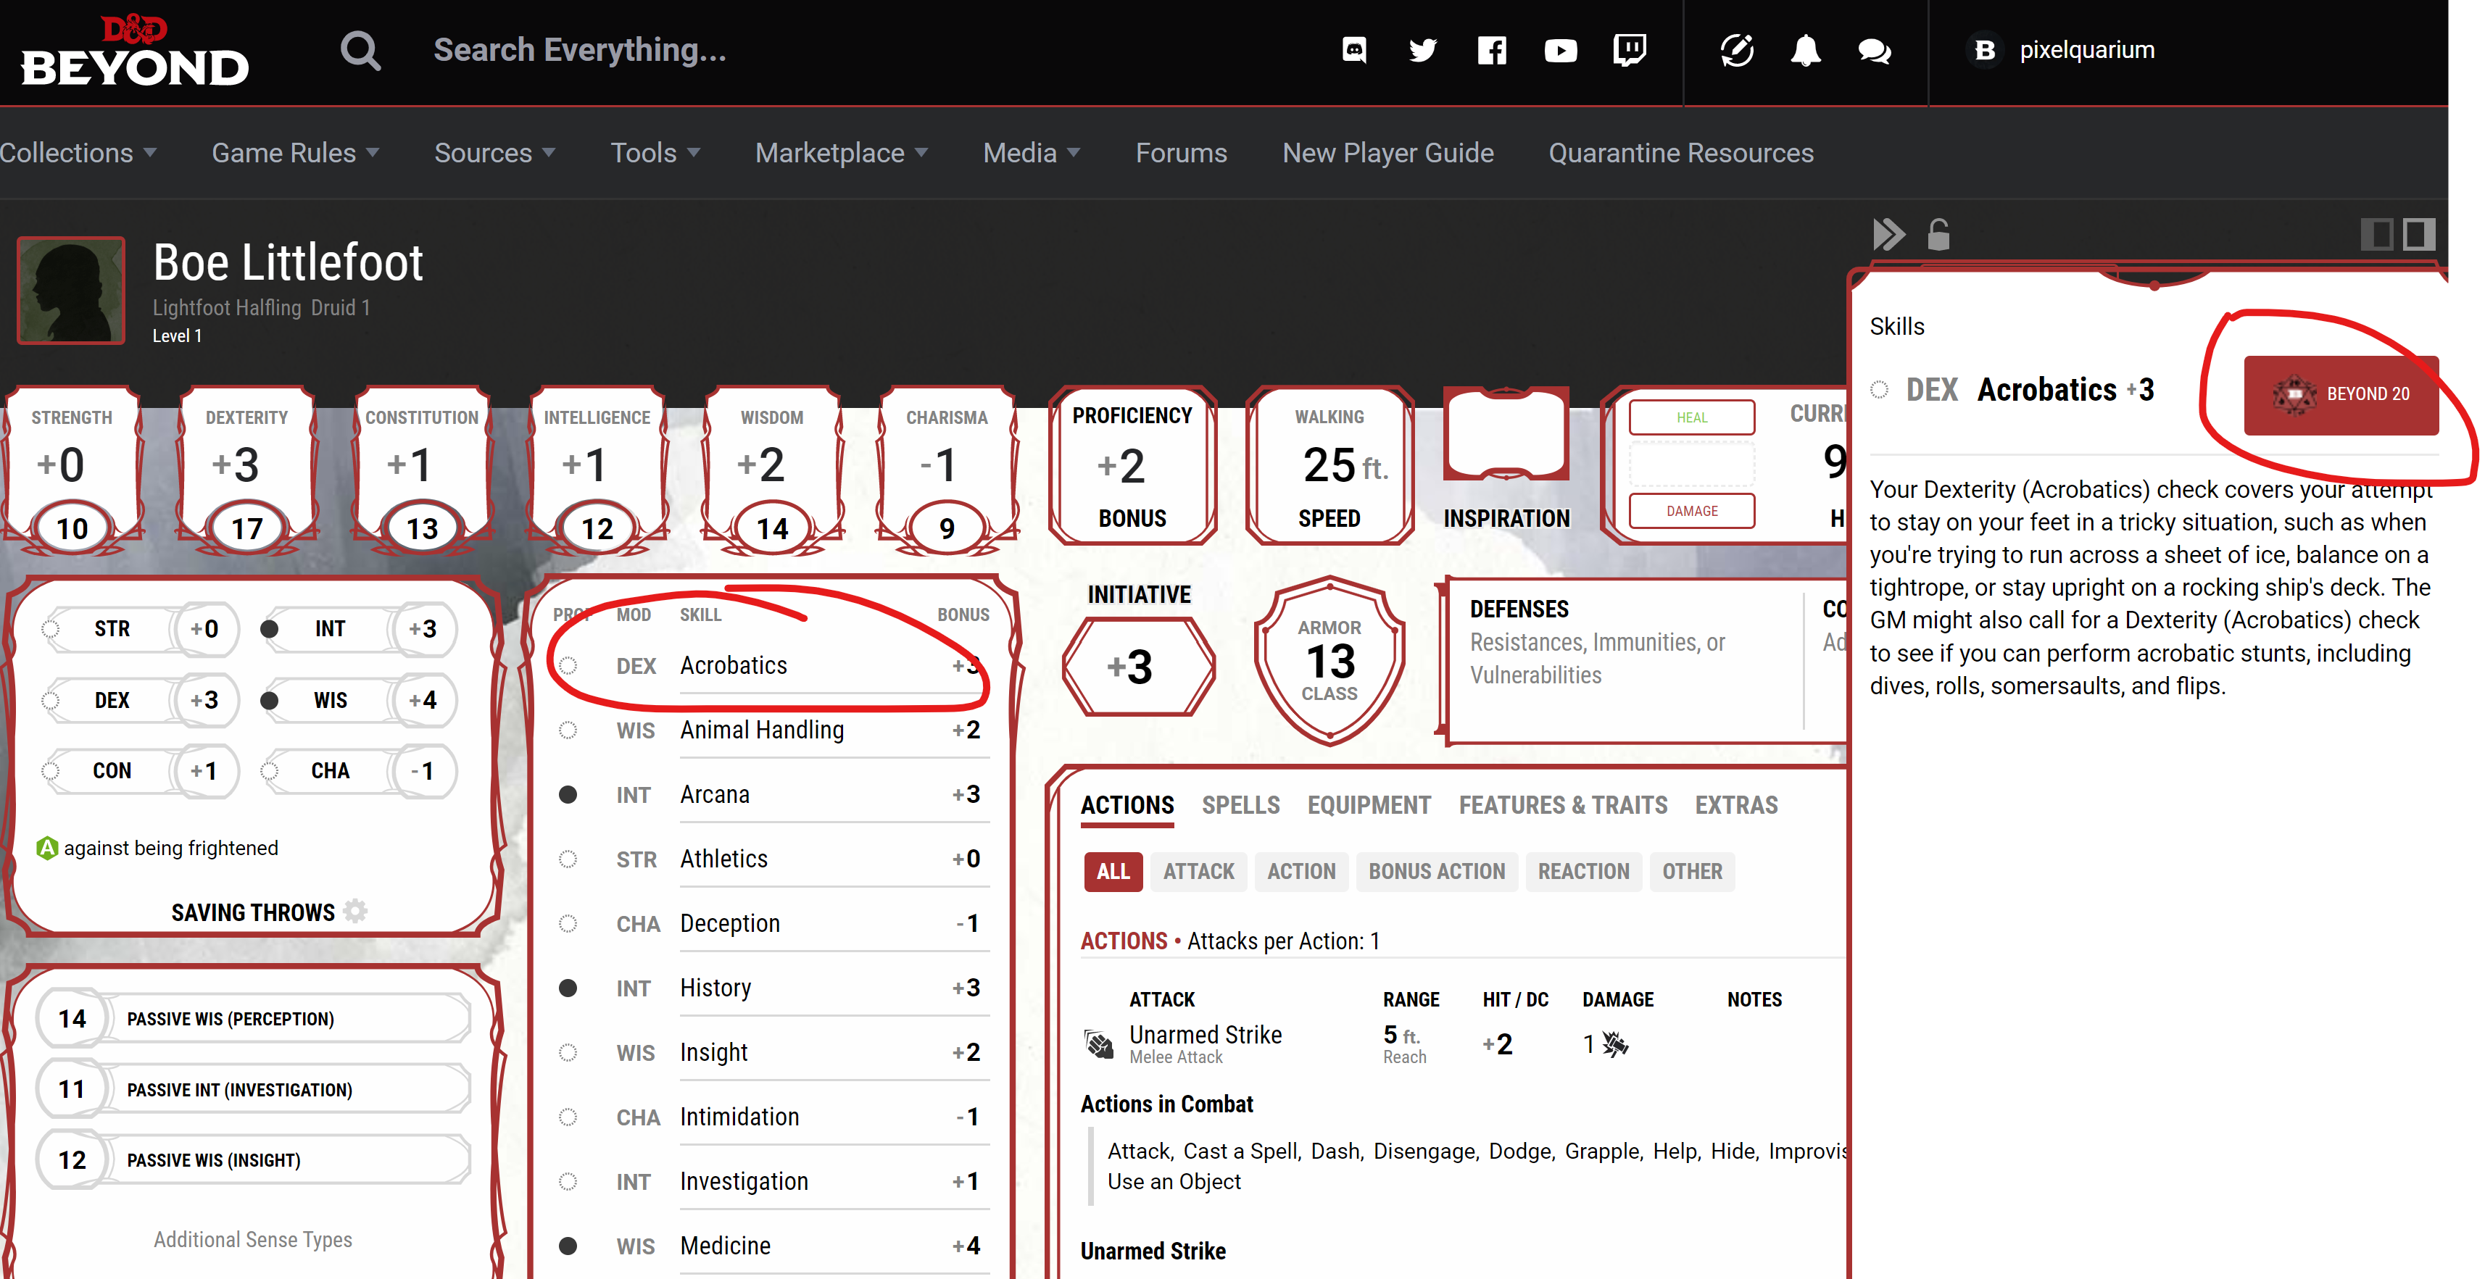Screen dimensions: 2485x1279
Task: Toggle Medicine skill proficiency dot
Action: (568, 1246)
